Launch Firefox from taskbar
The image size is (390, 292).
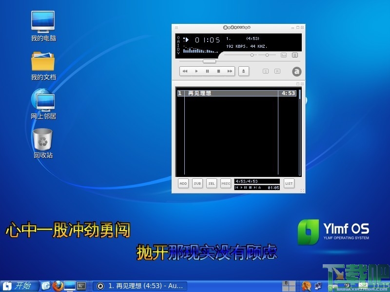[58, 286]
